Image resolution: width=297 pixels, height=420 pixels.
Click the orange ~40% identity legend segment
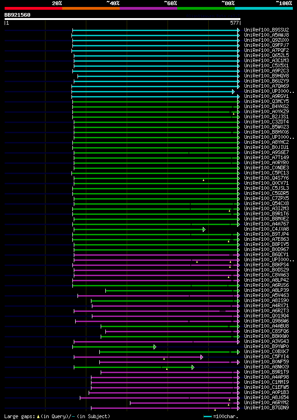pyautogui.click(x=91, y=8)
